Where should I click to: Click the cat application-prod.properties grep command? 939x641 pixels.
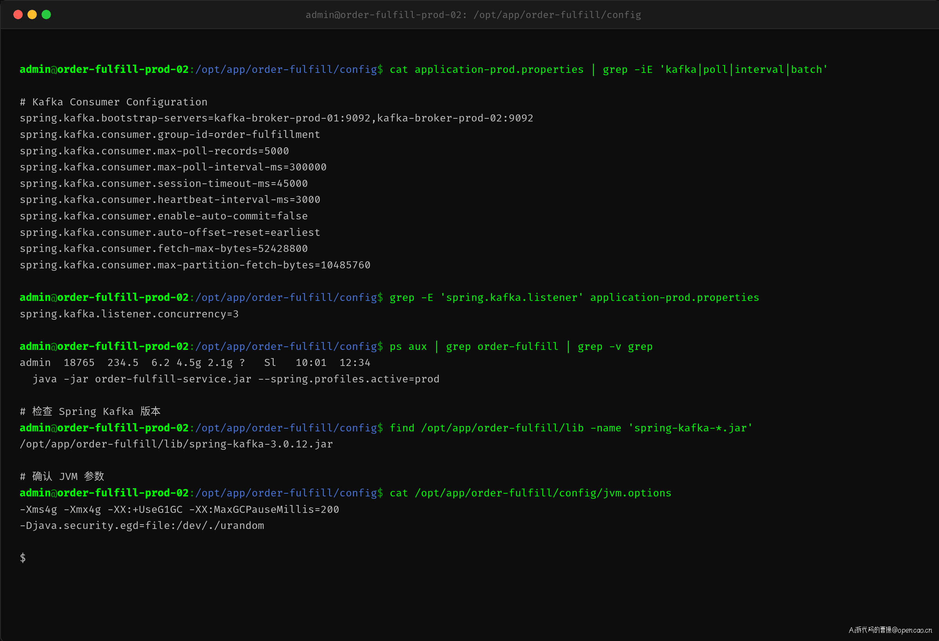[609, 69]
